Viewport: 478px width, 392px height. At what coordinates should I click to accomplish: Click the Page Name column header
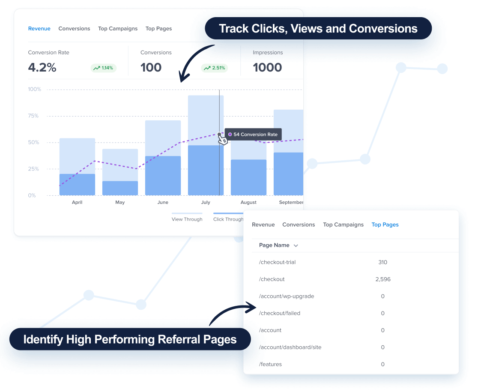click(x=274, y=245)
